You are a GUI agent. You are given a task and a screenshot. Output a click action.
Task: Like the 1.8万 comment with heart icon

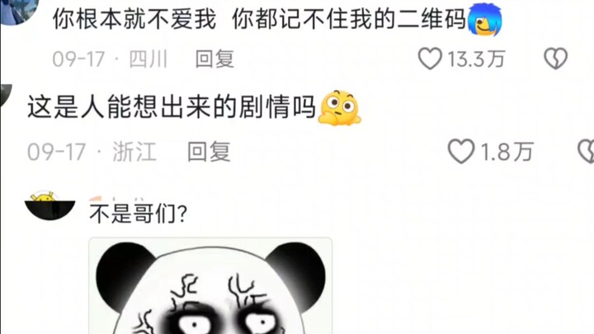[x=461, y=151]
